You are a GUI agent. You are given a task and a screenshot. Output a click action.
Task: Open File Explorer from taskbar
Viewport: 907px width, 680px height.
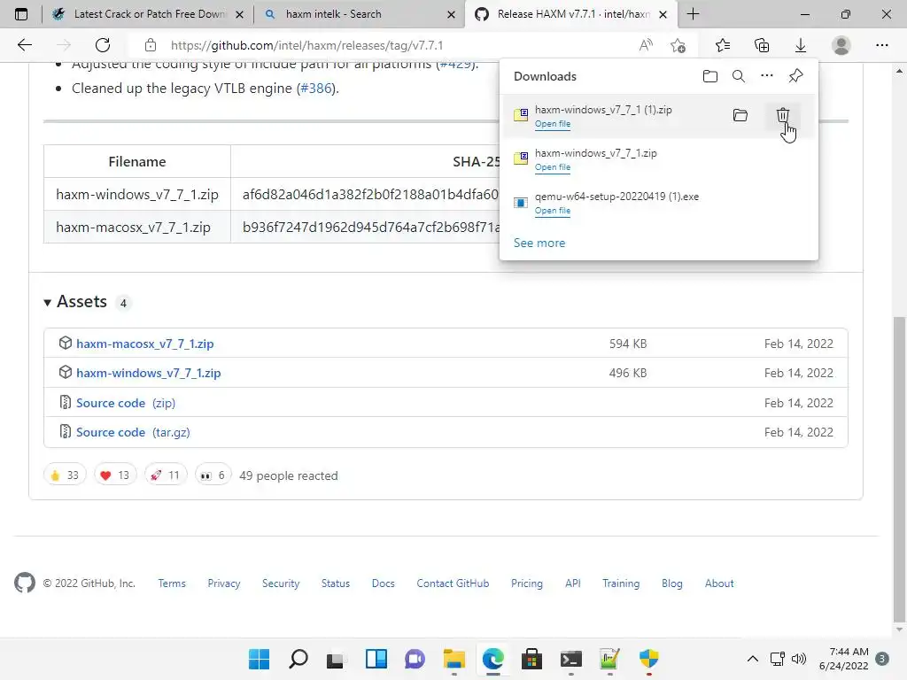pos(454,659)
